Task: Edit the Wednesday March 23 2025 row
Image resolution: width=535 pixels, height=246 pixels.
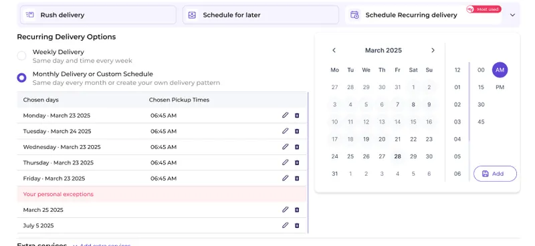Action: click(x=286, y=146)
